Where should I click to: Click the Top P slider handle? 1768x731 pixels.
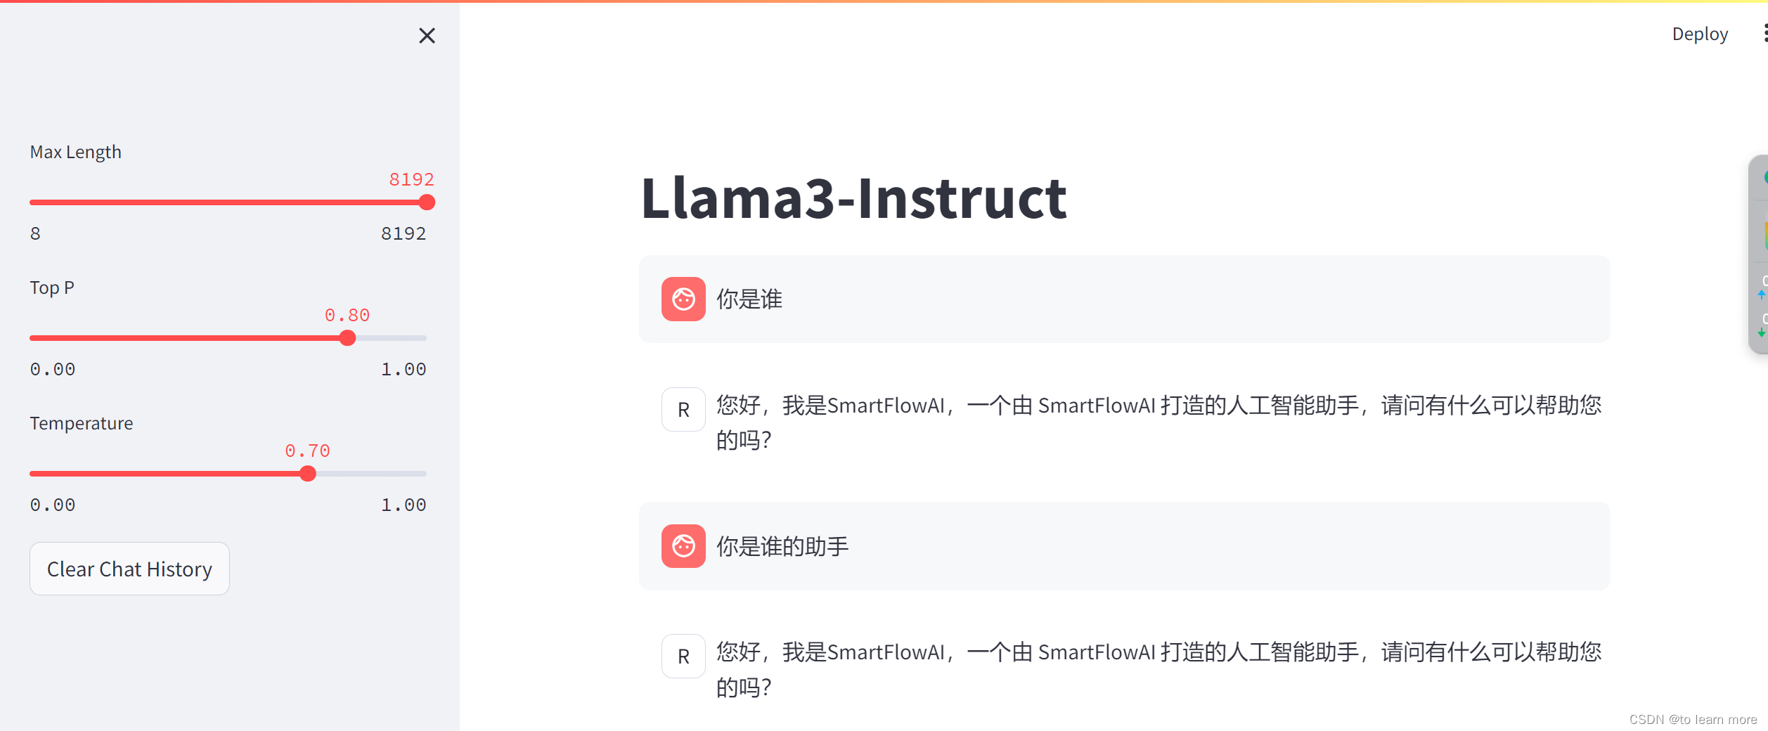(348, 338)
